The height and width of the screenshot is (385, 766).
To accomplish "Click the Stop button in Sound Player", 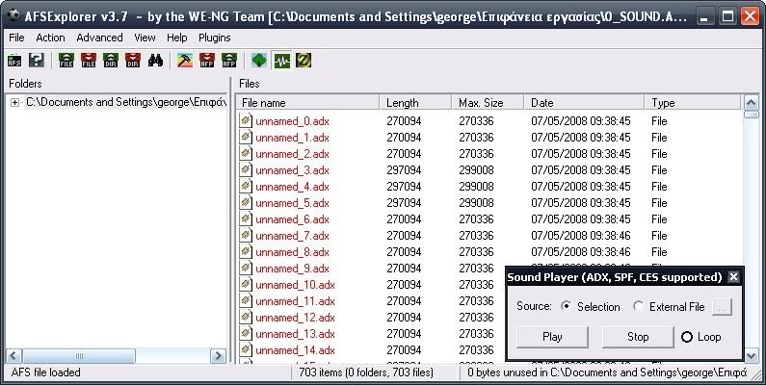I will (638, 337).
